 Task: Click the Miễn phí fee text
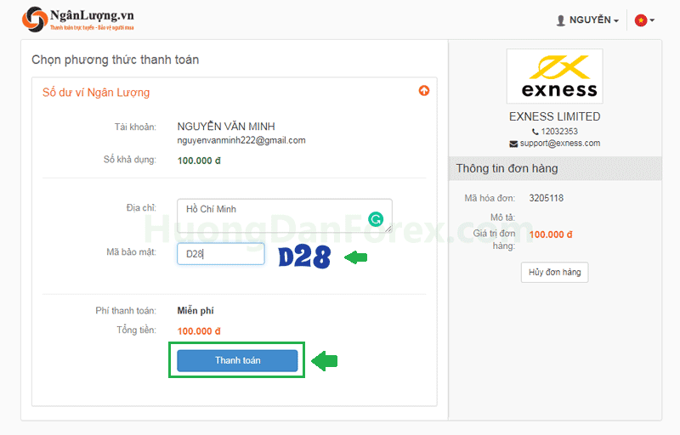click(x=195, y=311)
